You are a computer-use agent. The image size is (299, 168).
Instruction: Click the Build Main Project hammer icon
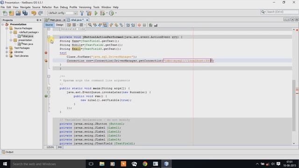pos(82,13)
